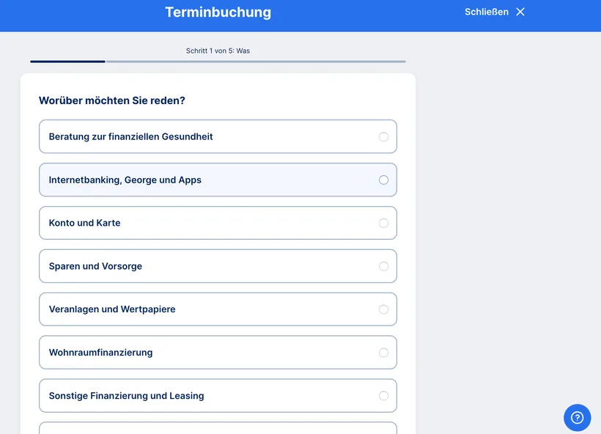The height and width of the screenshot is (434, 601).
Task: Choose the Sonstige Finanzierung und Leasing option card
Action: 218,396
